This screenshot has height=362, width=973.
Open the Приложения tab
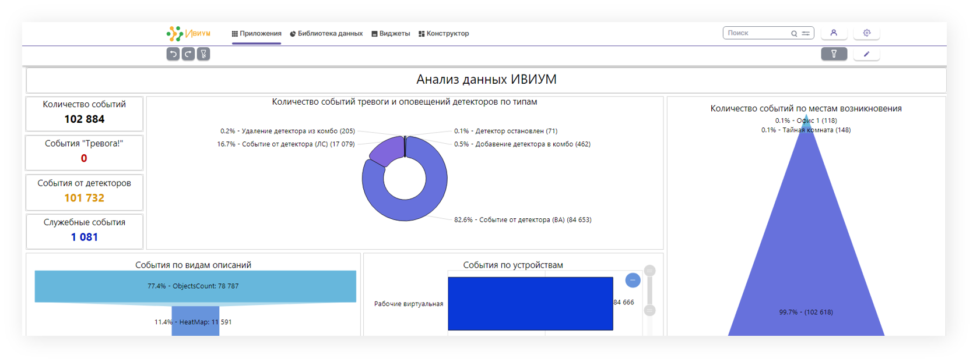tap(257, 34)
